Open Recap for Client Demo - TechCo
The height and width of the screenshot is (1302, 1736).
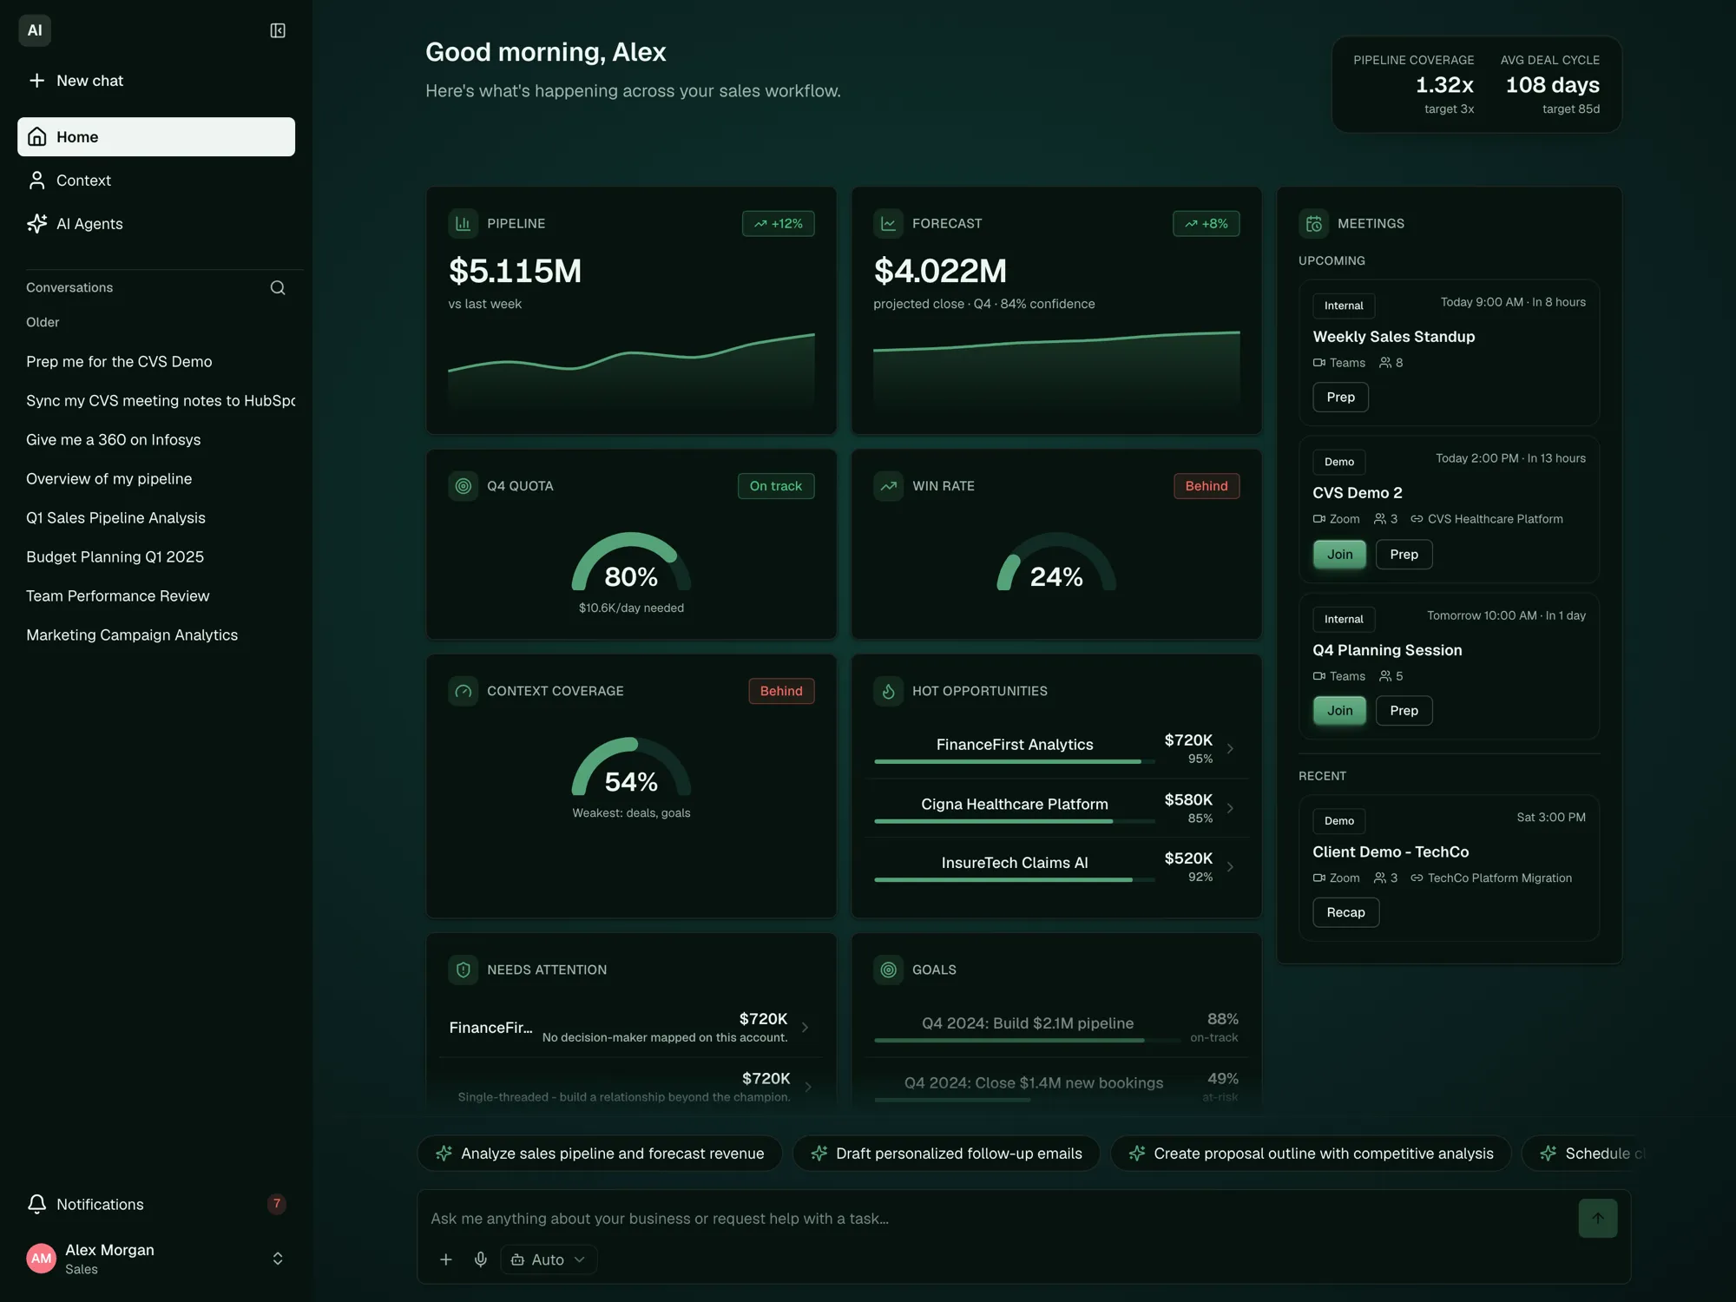click(1345, 912)
